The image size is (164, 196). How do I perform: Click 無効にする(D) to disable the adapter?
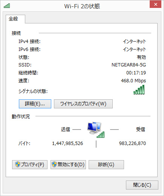click(68, 165)
